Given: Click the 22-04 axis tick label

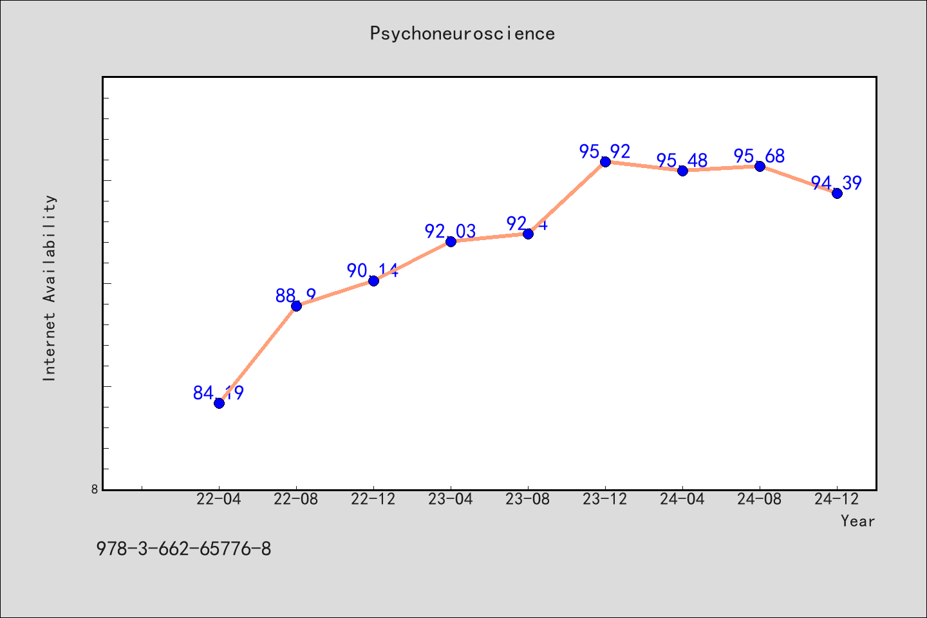Looking at the screenshot, I should [219, 499].
